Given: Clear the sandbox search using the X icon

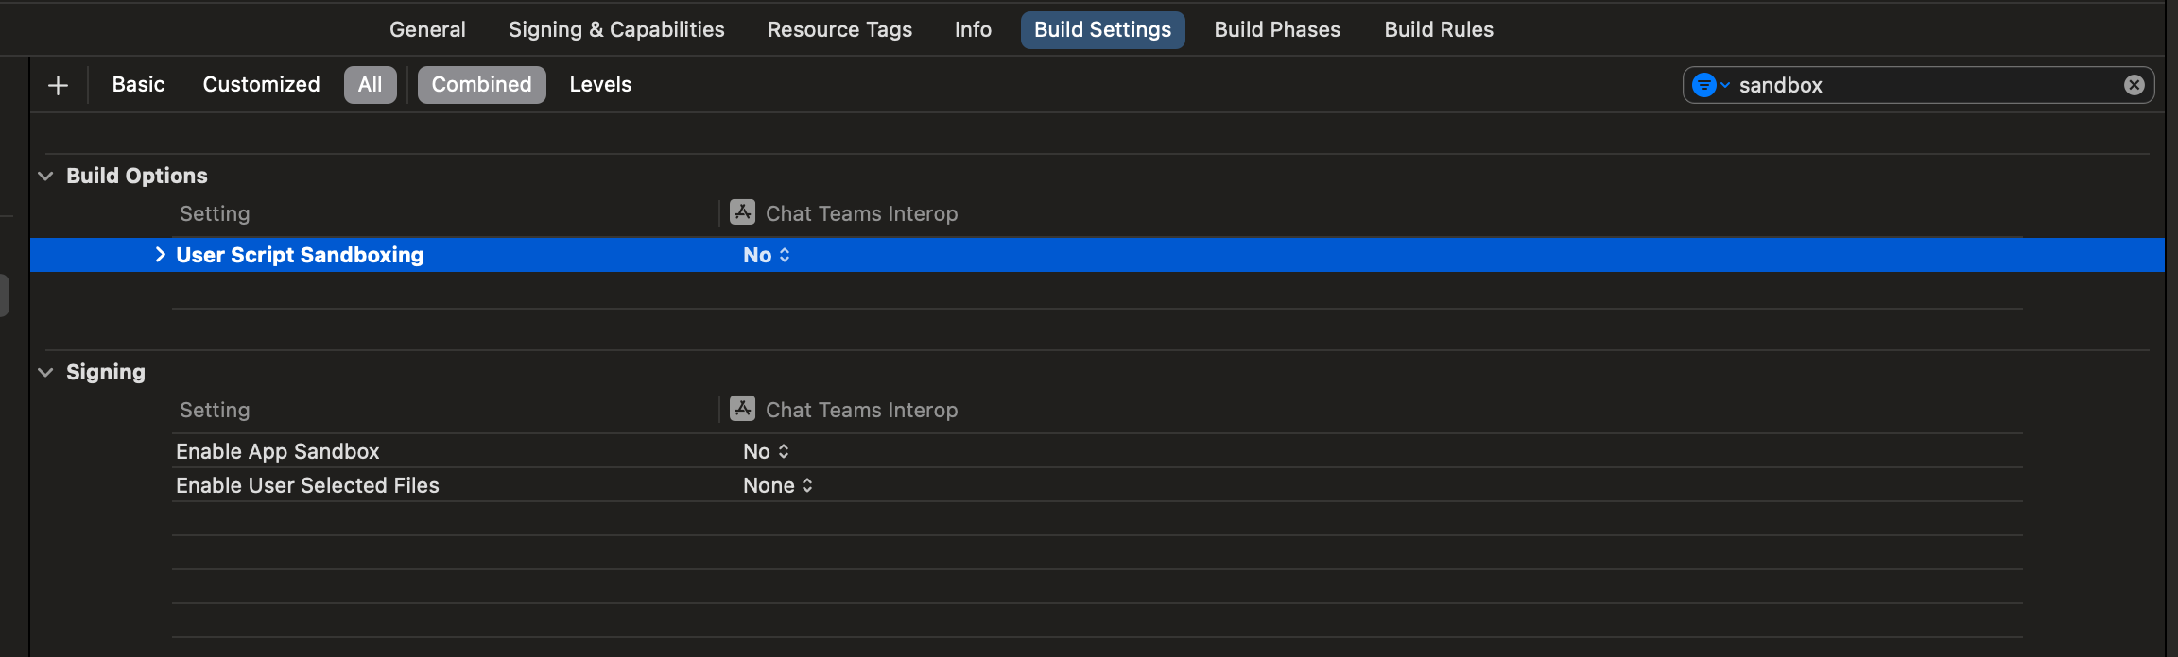Looking at the screenshot, I should [2133, 85].
